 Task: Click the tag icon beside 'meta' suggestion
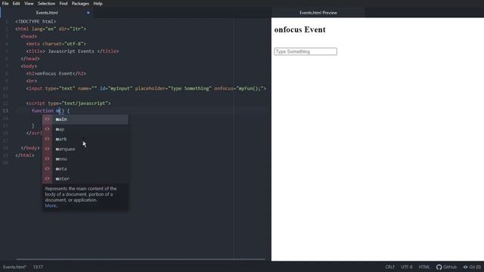coord(47,168)
